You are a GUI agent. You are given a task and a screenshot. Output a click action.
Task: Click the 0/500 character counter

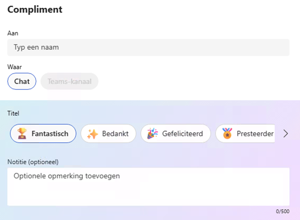[x=282, y=212]
